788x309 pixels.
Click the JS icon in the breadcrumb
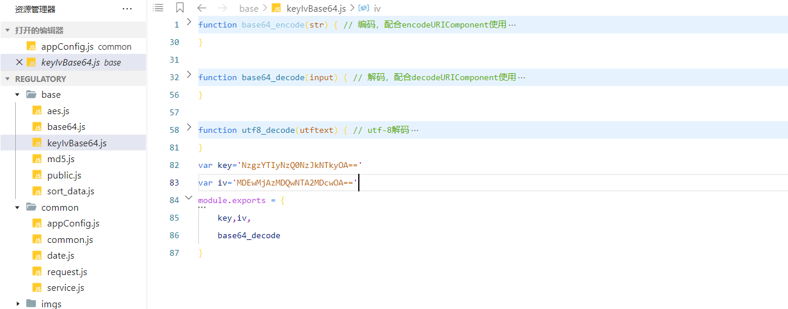pos(276,8)
